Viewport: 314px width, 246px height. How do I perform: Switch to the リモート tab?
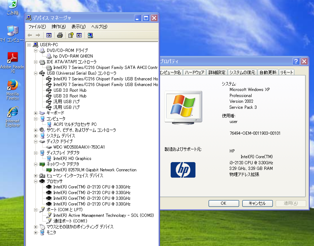click(x=287, y=72)
